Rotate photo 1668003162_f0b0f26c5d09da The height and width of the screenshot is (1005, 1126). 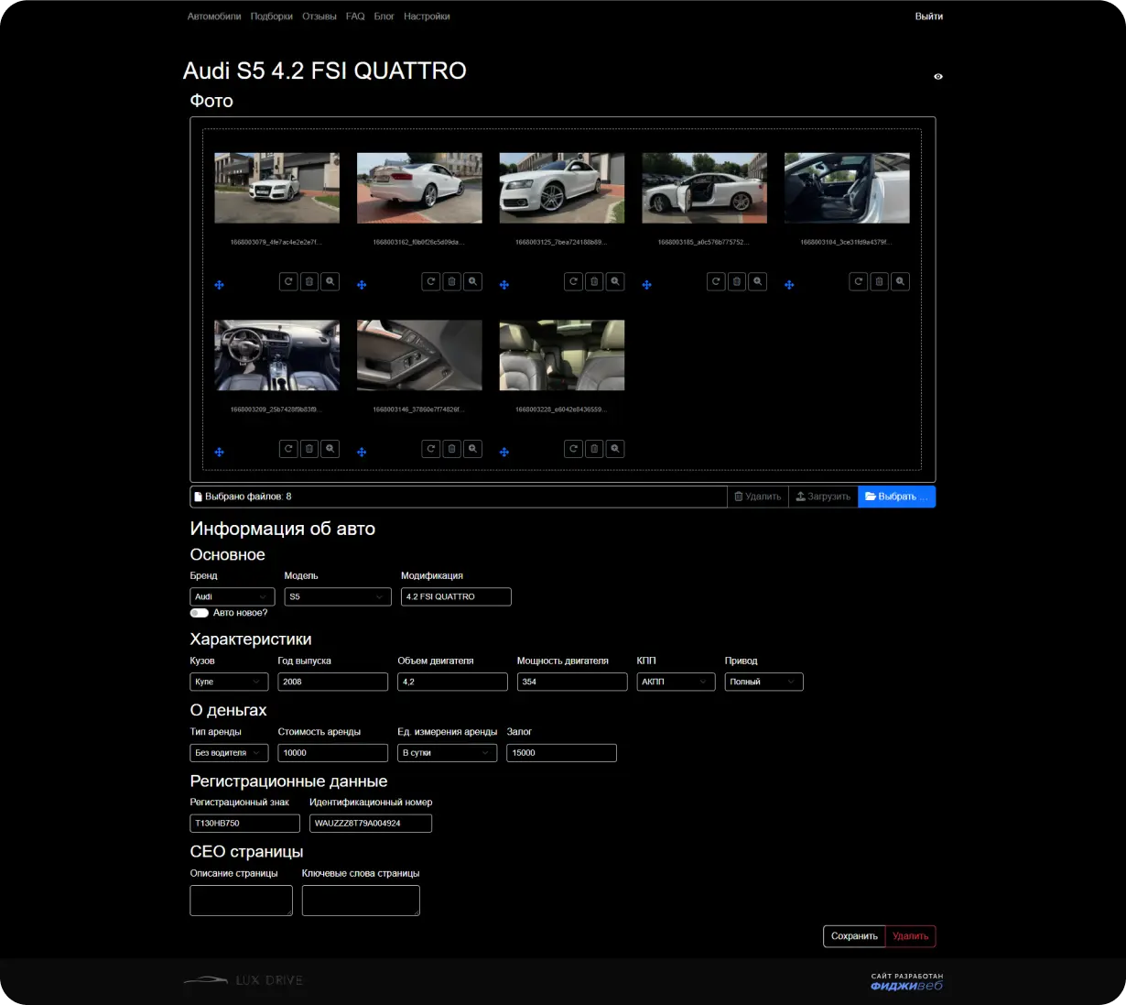431,281
